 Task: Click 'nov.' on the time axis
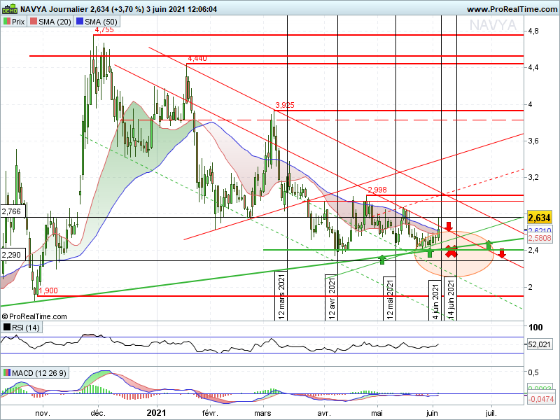[x=43, y=413]
